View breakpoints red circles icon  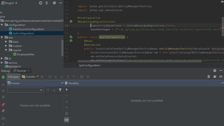click(3, 105)
